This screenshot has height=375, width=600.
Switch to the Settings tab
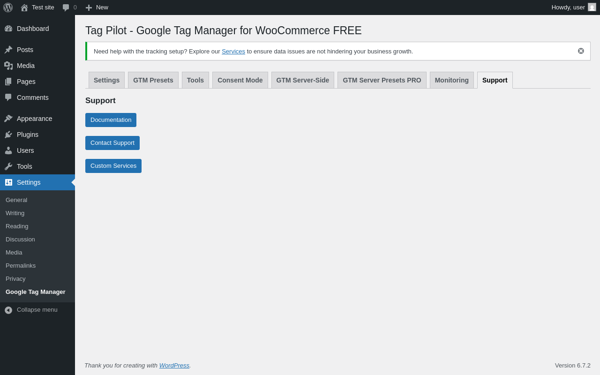[106, 80]
